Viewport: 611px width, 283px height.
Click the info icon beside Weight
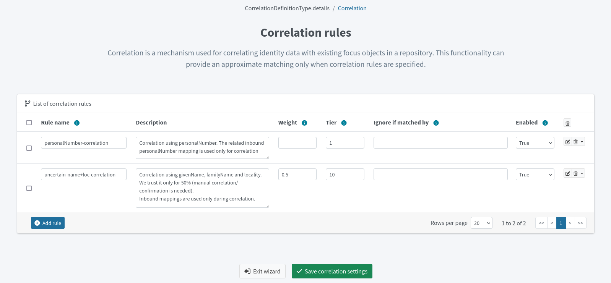pos(304,123)
